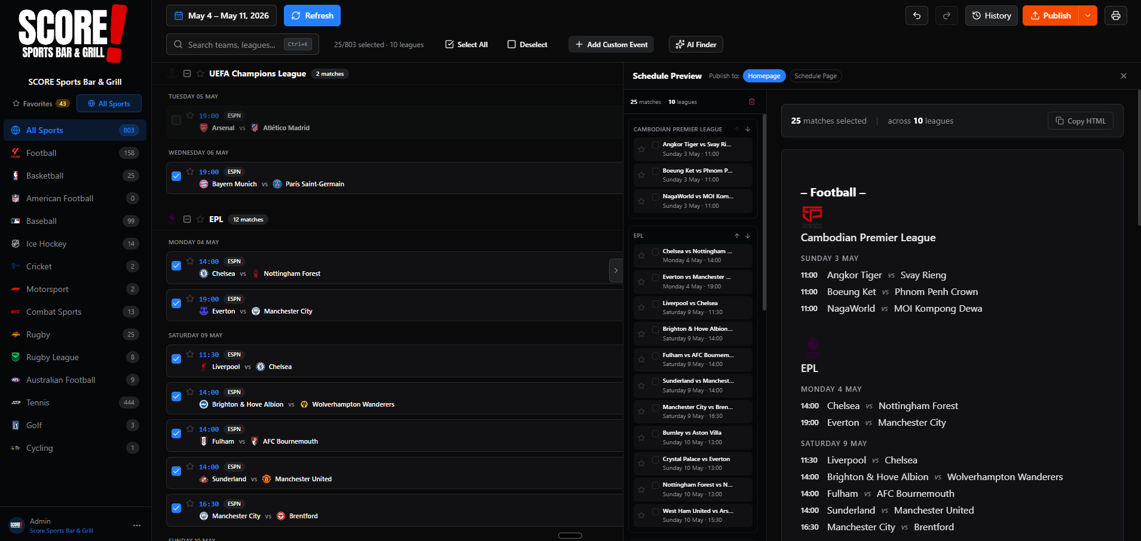
Task: Check the Arsenal vs Atlético Madrid checkbox
Action: pos(176,120)
